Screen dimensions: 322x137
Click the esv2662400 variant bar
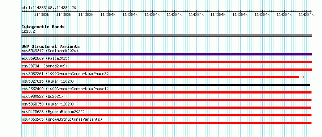166,92
